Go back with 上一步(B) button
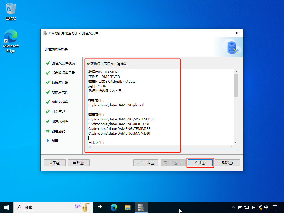The width and height of the screenshot is (284, 213). [146, 163]
